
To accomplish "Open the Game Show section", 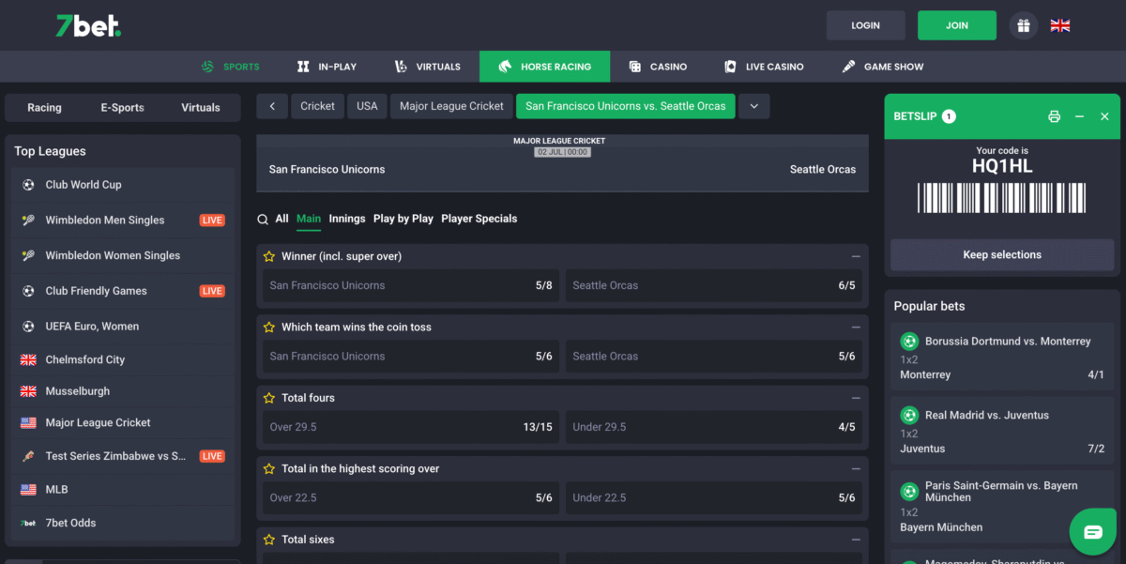I will pyautogui.click(x=883, y=67).
